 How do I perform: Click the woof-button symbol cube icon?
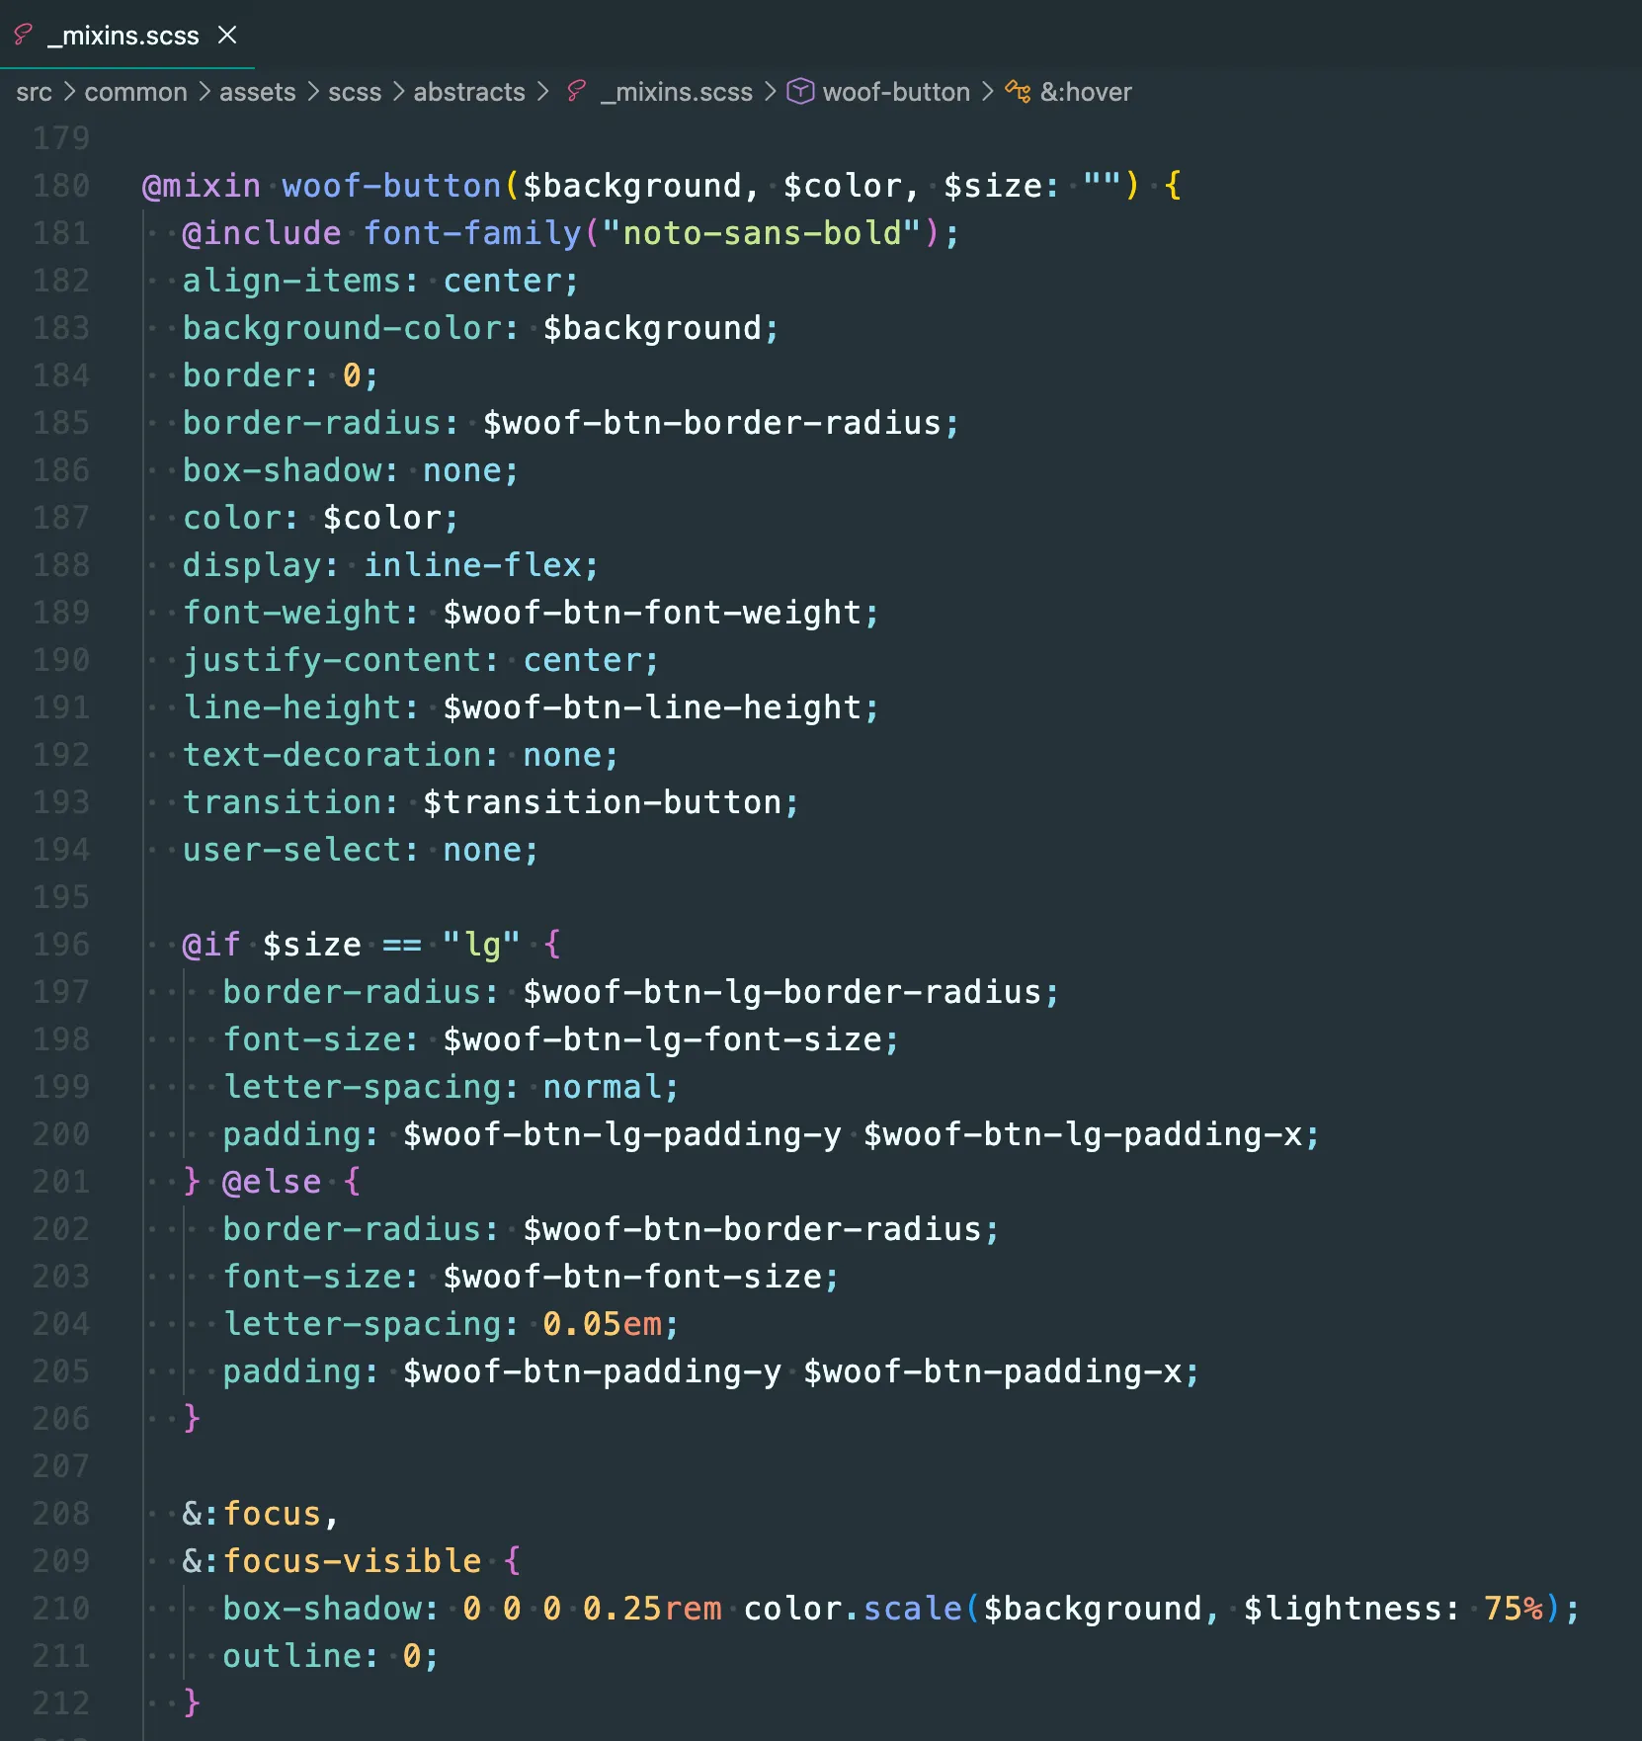point(800,92)
